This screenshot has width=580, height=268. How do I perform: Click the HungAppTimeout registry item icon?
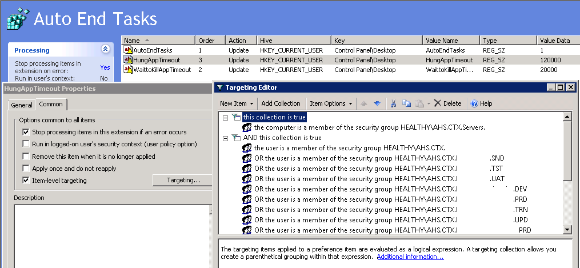point(128,60)
